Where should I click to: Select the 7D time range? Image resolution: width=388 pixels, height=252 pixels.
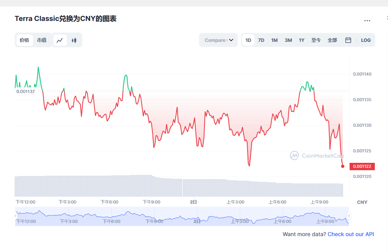pyautogui.click(x=261, y=40)
